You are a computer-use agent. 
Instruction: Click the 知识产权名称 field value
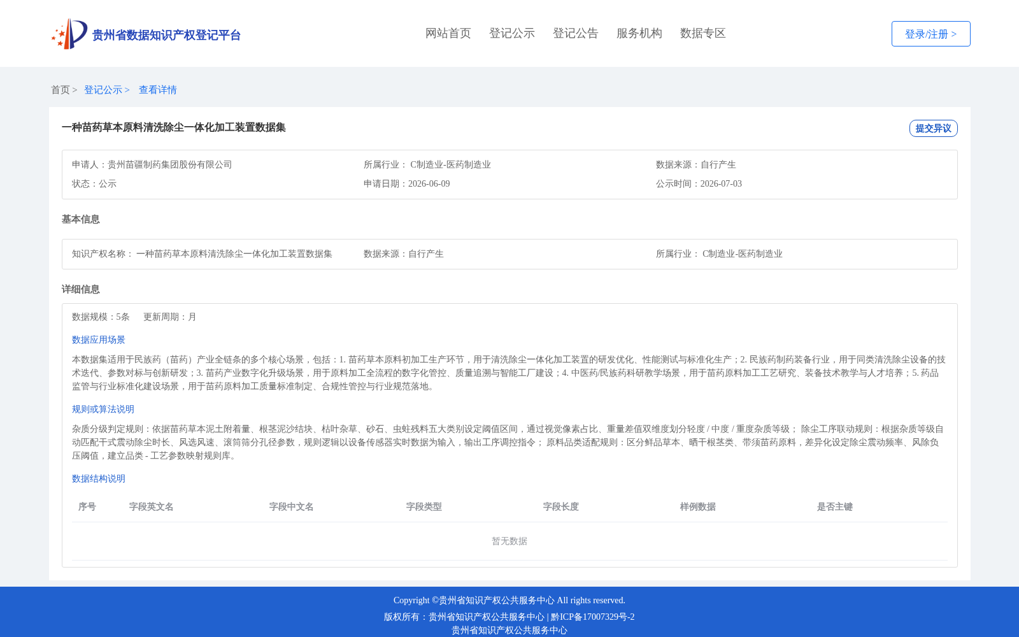pos(234,254)
